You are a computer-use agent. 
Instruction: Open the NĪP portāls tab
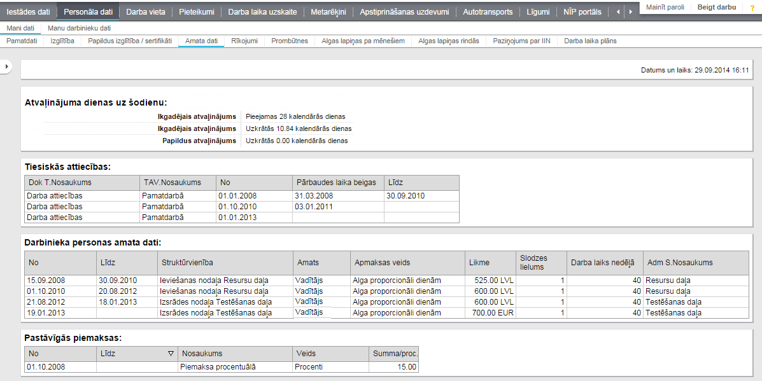tap(582, 11)
